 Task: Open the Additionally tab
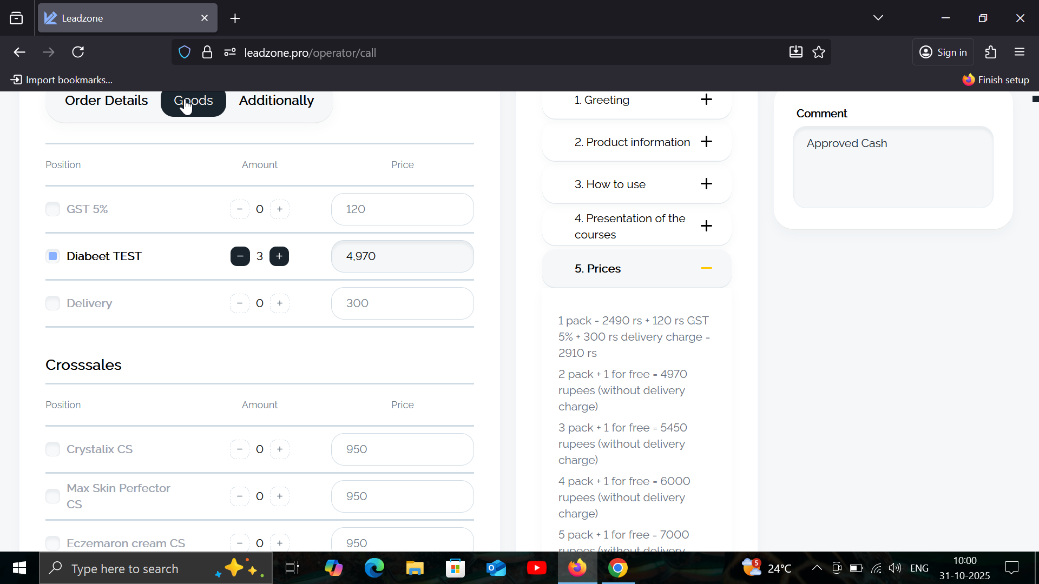[x=276, y=101]
